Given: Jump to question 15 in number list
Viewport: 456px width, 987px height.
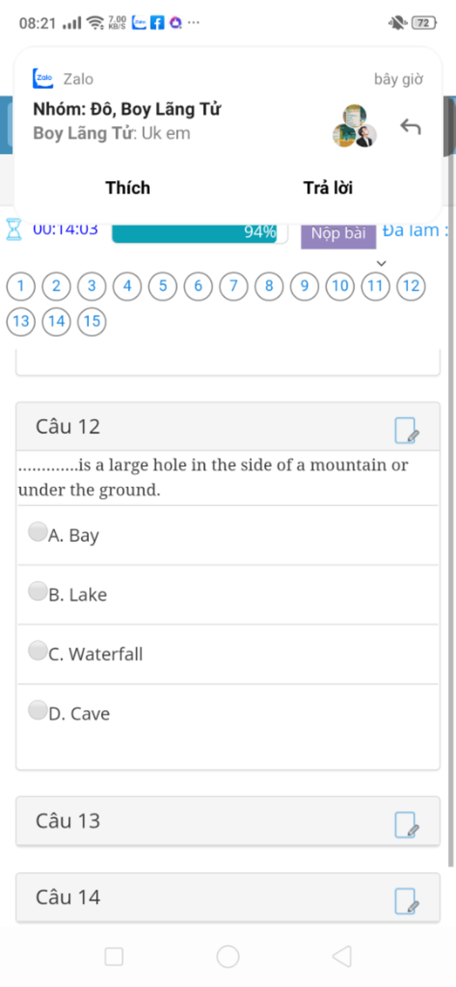Looking at the screenshot, I should pyautogui.click(x=92, y=321).
